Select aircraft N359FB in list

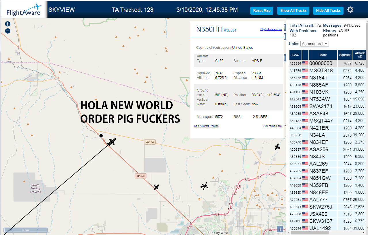tap(327, 185)
